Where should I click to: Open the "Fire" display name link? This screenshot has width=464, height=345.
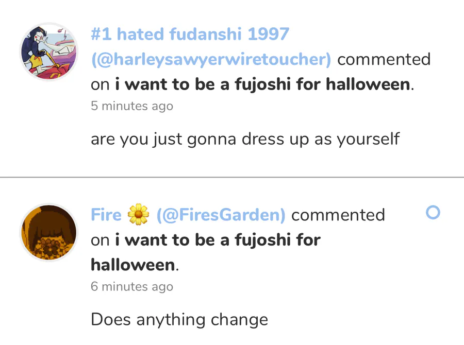106,215
